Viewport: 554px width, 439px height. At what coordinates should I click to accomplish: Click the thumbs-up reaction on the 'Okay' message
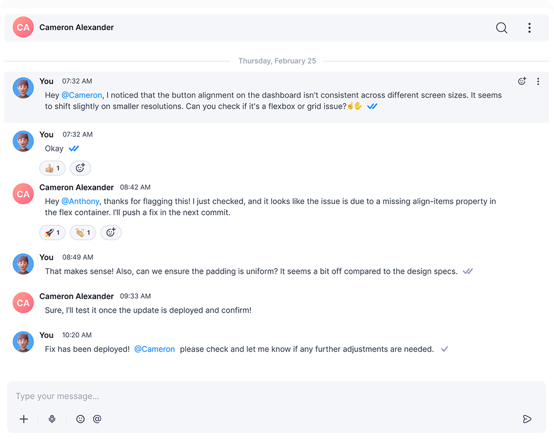[x=52, y=168]
